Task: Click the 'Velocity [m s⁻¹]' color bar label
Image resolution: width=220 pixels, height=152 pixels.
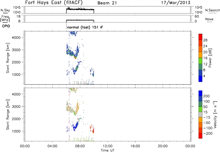Action: click(215, 114)
